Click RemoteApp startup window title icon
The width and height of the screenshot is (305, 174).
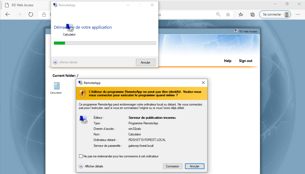[55, 5]
